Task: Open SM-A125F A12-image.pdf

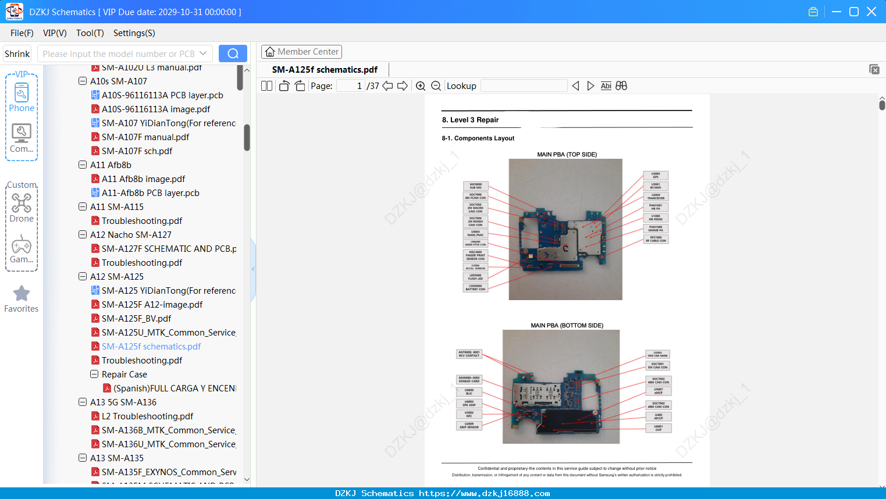Action: (152, 305)
